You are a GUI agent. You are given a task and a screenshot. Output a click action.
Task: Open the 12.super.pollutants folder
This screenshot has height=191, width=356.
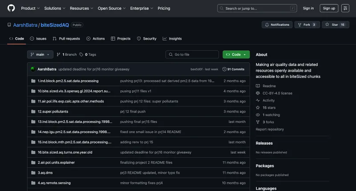(53, 111)
